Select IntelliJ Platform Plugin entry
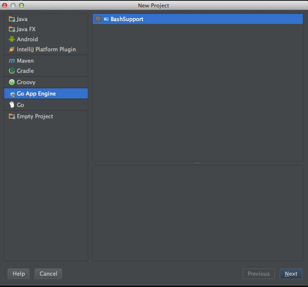This screenshot has width=308, height=287. tap(46, 49)
